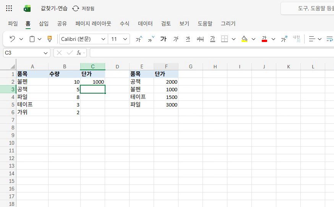This screenshot has height=207, width=334.
Task: Apply cell borders icon
Action: (224, 39)
